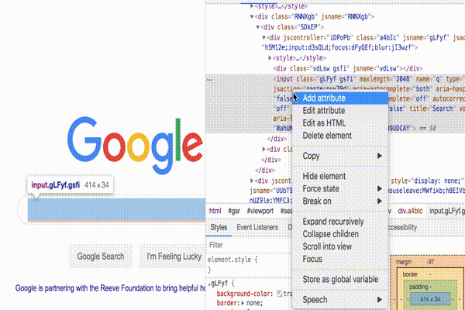Focus the highlighted Google search input
The image size is (465, 310).
click(x=116, y=210)
